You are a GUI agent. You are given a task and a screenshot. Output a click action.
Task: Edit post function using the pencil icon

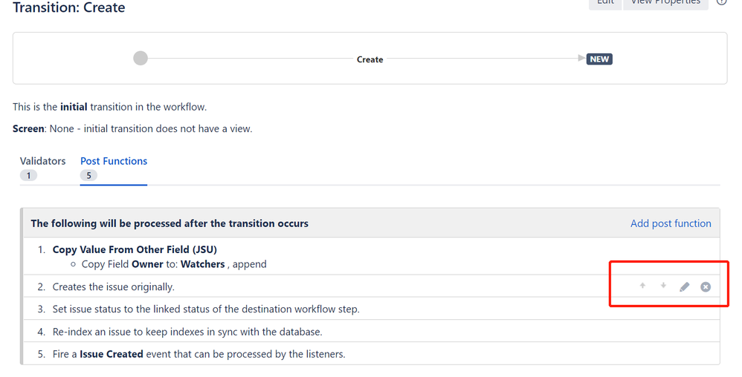click(x=684, y=286)
